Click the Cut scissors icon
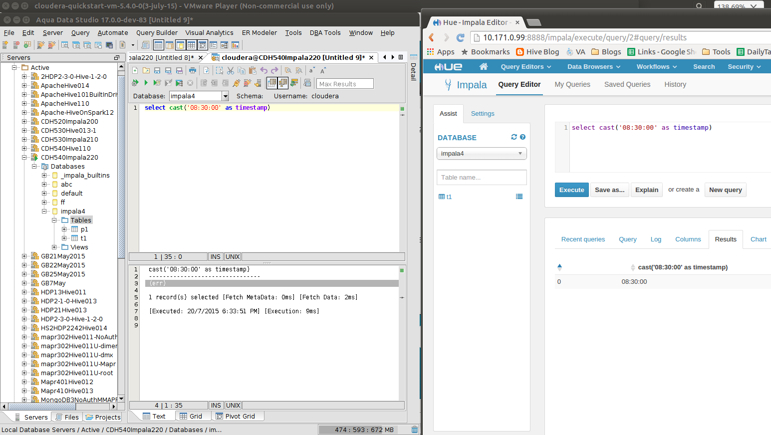This screenshot has width=771, height=435. (x=231, y=70)
